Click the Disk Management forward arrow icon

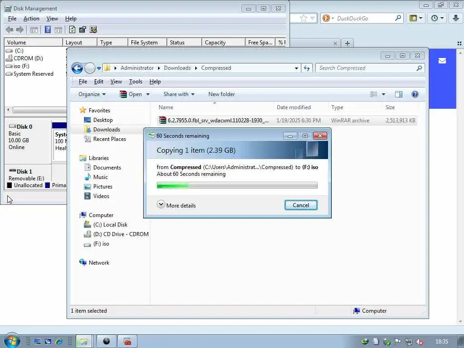point(19,29)
